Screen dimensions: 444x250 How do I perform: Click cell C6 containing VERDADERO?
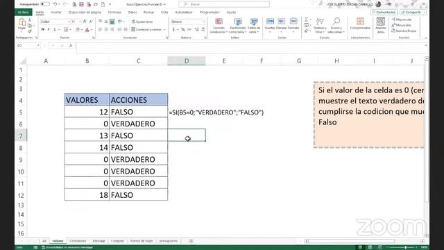tap(138, 124)
